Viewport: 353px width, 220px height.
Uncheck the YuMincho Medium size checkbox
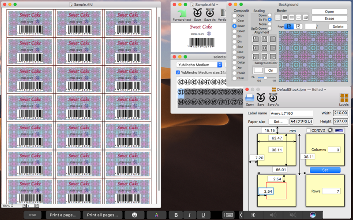(178, 72)
